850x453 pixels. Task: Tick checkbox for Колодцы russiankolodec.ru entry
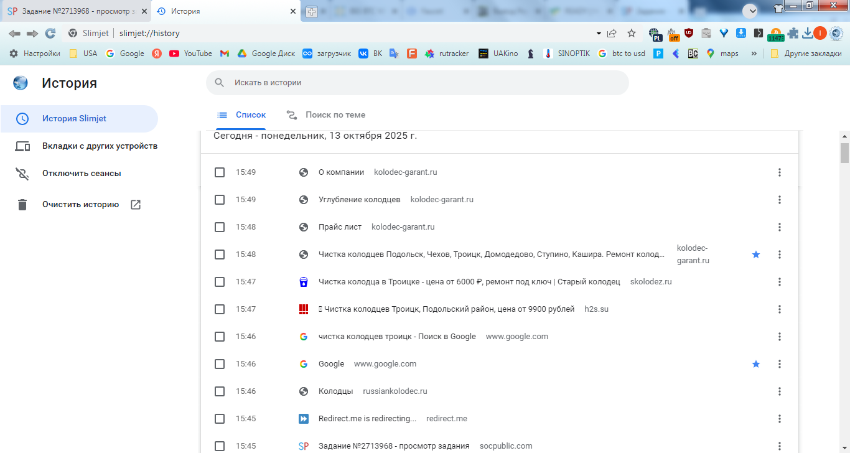tap(220, 391)
